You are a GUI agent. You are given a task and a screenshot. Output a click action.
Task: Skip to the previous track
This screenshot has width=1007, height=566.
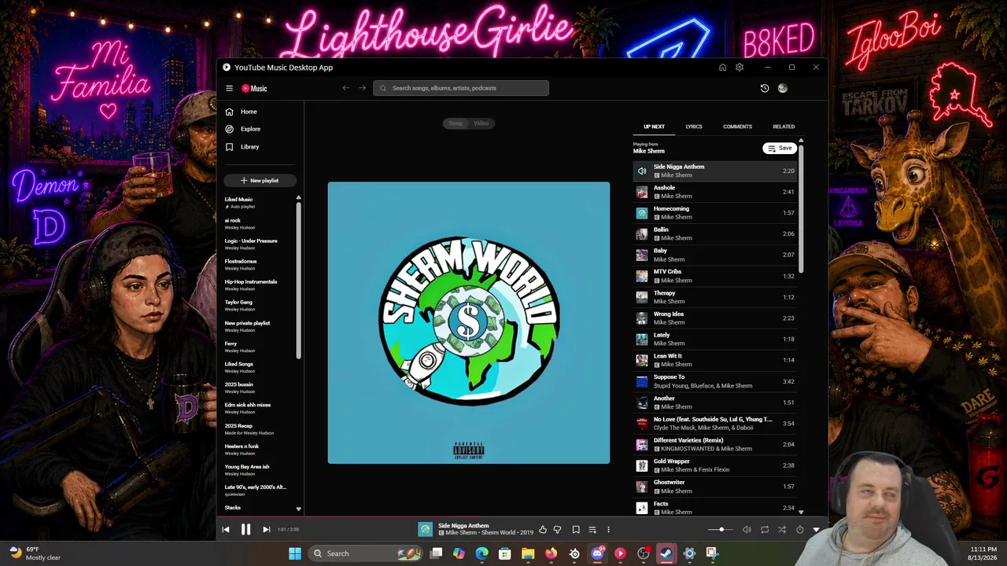point(226,530)
